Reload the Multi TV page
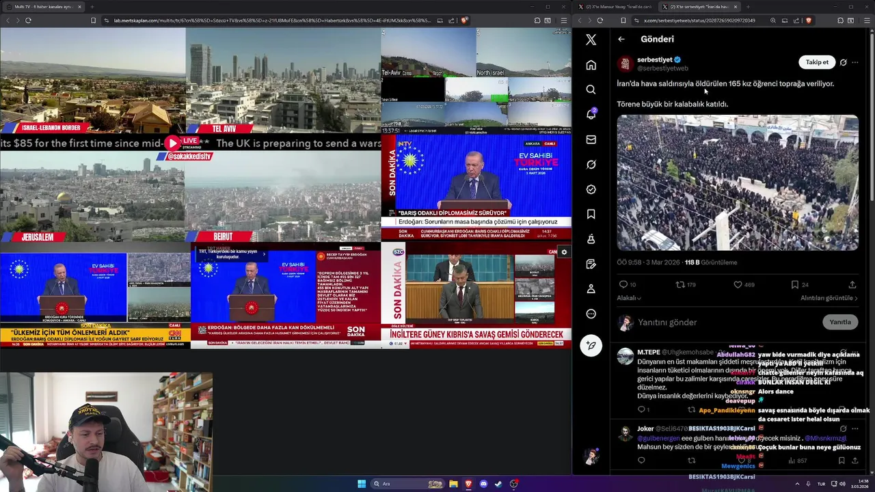The width and height of the screenshot is (875, 492). coord(28,20)
